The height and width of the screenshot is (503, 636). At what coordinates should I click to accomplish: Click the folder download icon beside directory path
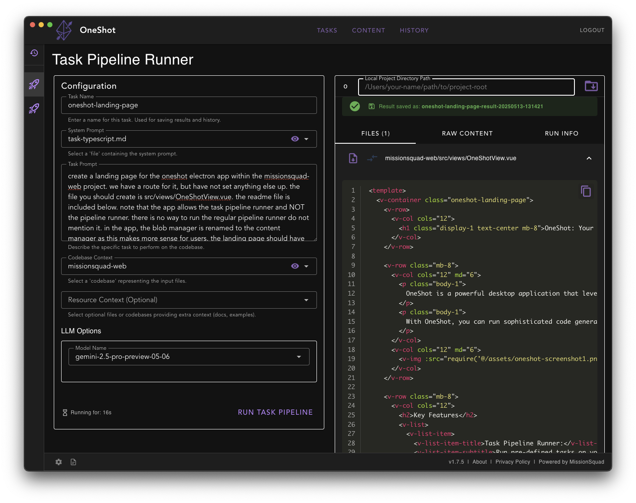click(591, 86)
